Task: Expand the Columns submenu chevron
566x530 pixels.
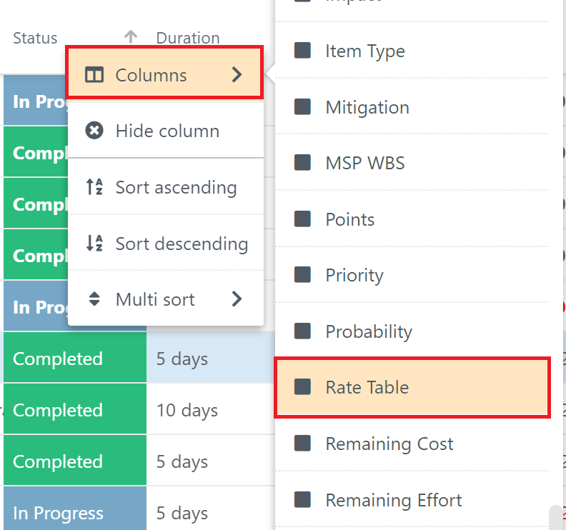Action: 237,75
